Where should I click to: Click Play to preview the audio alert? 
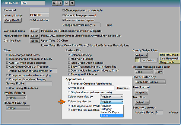(x=159, y=72)
